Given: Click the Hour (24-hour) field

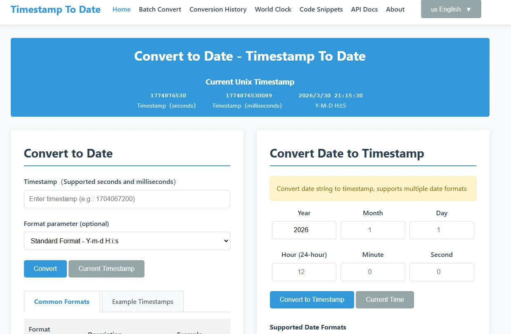Looking at the screenshot, I should (x=304, y=272).
